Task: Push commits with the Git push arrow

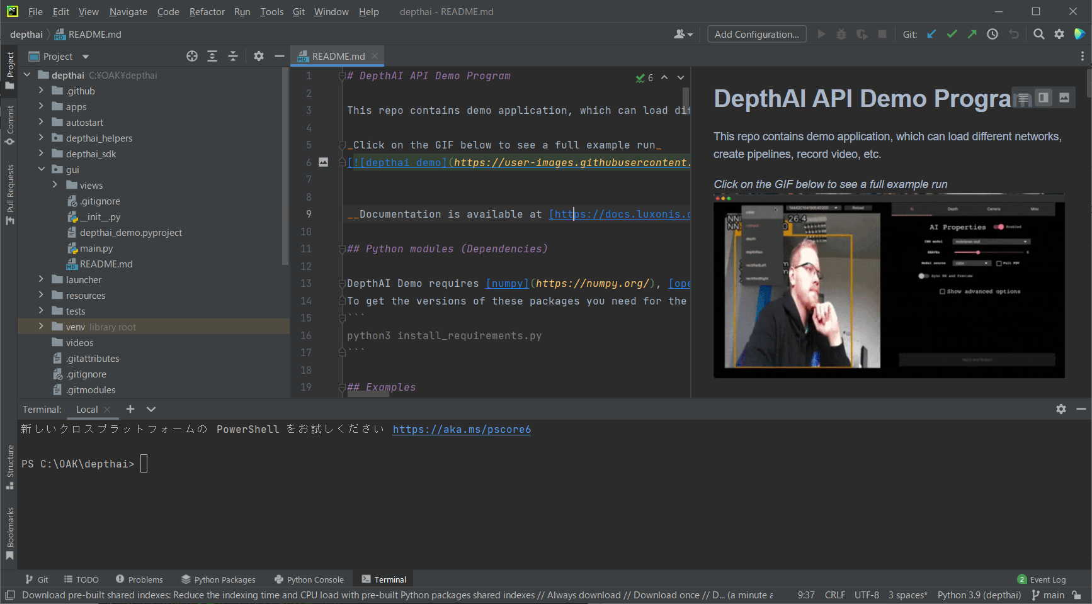Action: click(972, 35)
